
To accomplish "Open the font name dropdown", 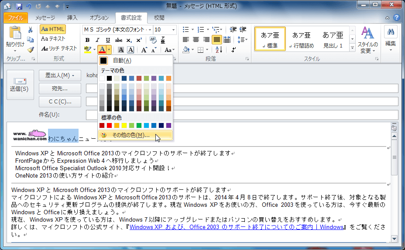I will (x=150, y=30).
